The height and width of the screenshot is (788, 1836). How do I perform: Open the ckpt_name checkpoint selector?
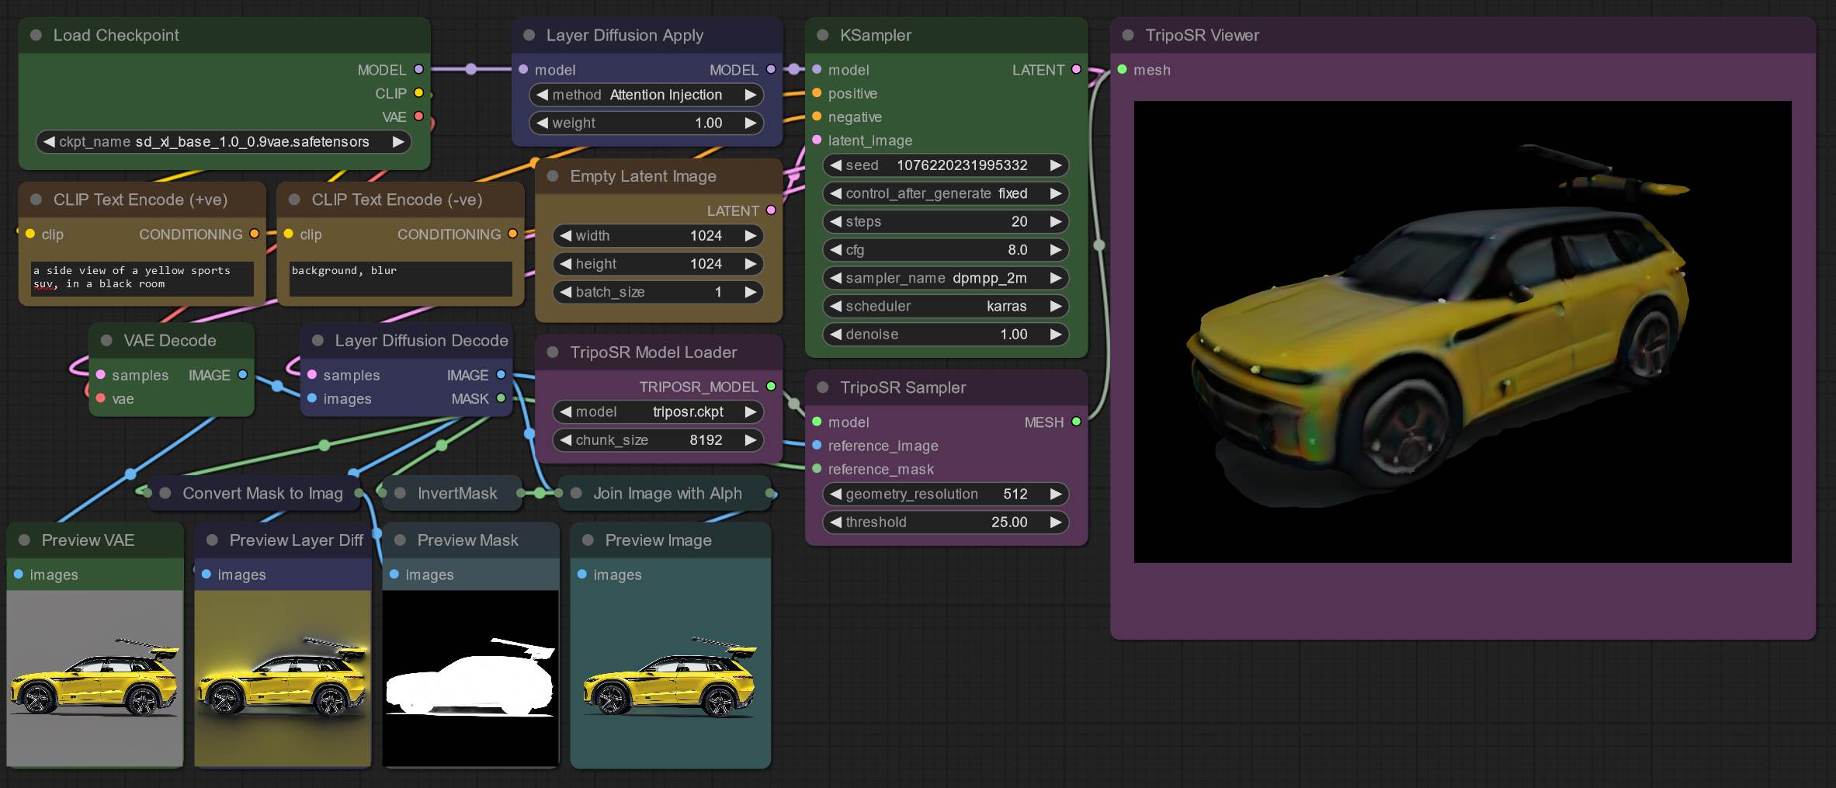224,141
